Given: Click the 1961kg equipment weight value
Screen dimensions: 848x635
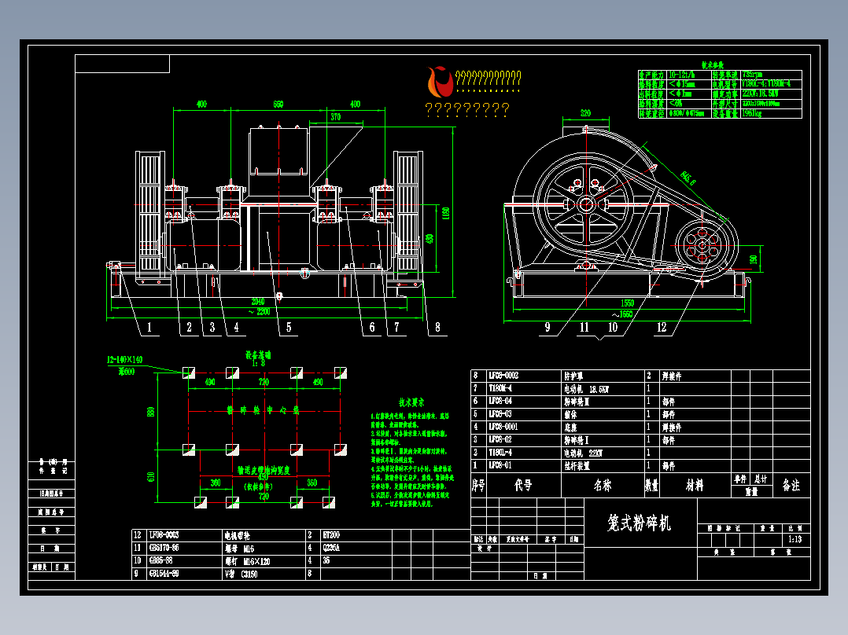Looking at the screenshot, I should pyautogui.click(x=752, y=113).
